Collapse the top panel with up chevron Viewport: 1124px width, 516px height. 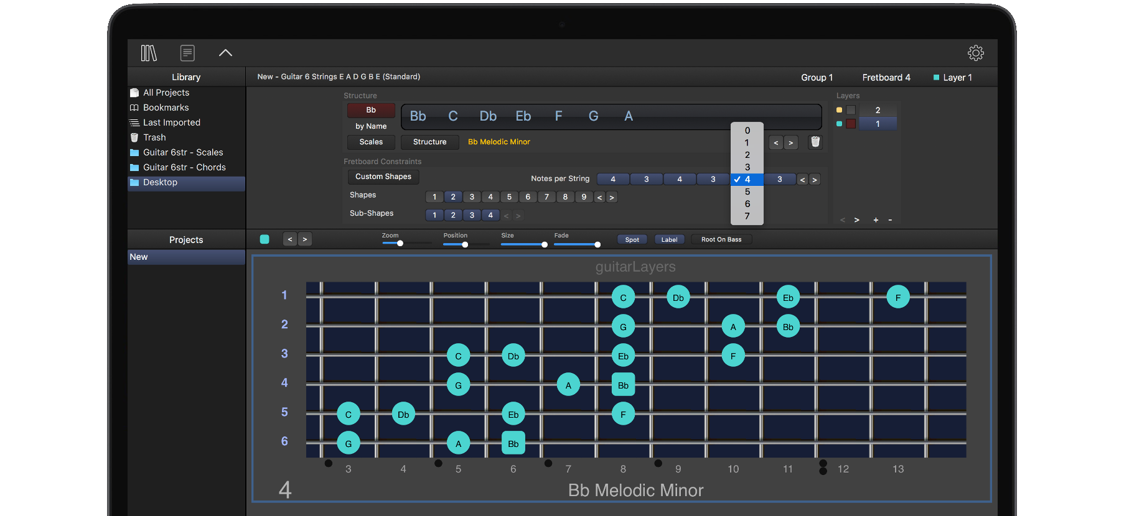pos(225,53)
